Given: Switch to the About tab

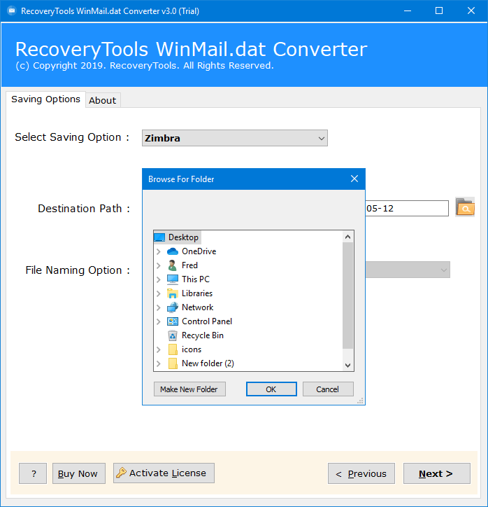Looking at the screenshot, I should [x=103, y=100].
